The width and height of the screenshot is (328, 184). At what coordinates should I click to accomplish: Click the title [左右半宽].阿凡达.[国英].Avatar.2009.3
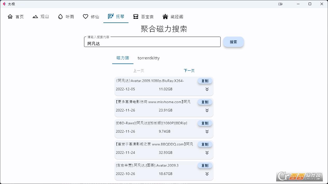(x=147, y=165)
